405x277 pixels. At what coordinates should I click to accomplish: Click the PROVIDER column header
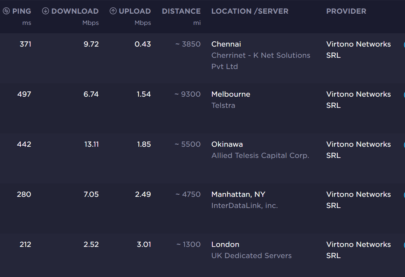(346, 11)
